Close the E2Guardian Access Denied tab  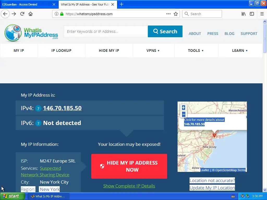click(54, 4)
